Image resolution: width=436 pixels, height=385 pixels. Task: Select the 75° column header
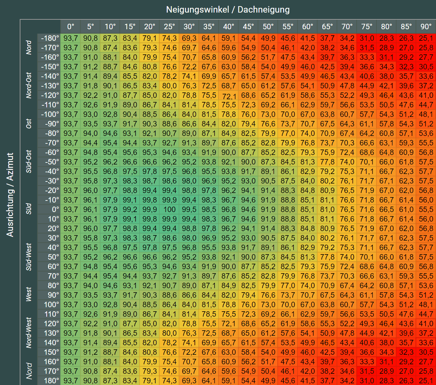[x=367, y=27]
